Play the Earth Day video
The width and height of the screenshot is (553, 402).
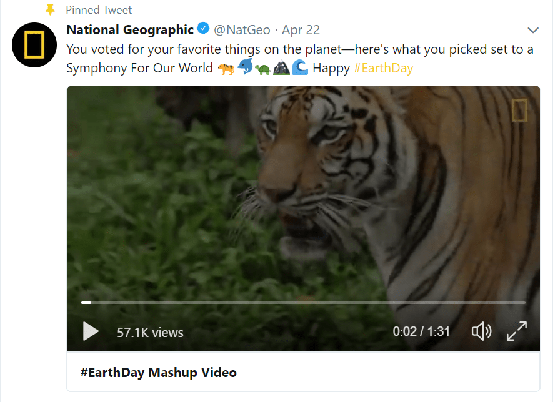91,331
